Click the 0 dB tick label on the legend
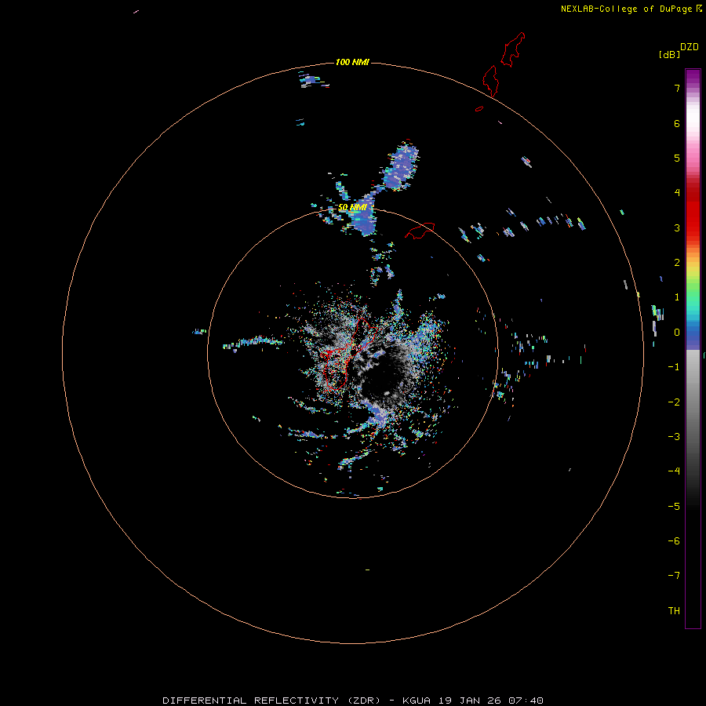 coord(677,333)
